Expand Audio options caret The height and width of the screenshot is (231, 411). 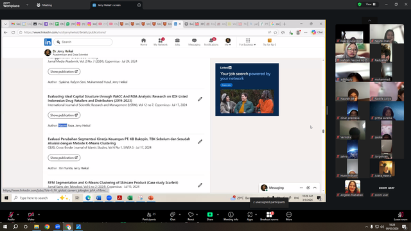click(x=18, y=214)
